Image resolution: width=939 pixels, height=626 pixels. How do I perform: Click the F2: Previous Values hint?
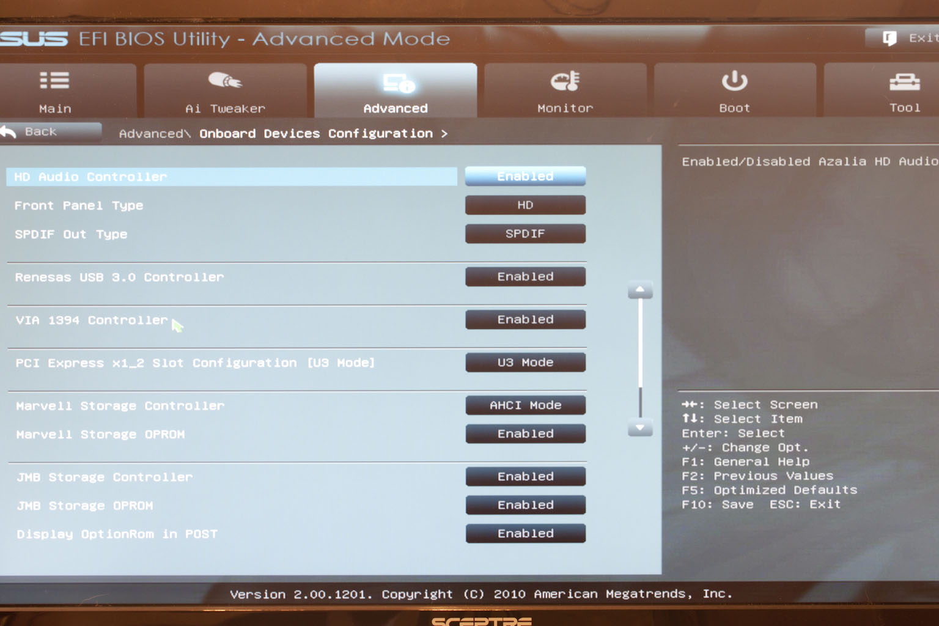pos(757,476)
